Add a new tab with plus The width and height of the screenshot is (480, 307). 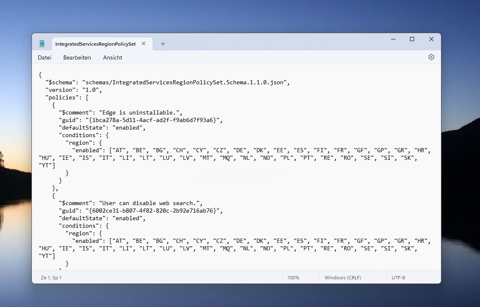(x=163, y=44)
